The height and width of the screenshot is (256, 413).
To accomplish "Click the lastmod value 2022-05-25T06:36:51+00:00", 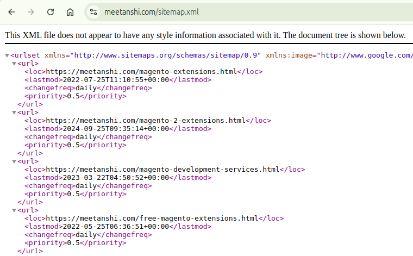I will [x=116, y=227].
